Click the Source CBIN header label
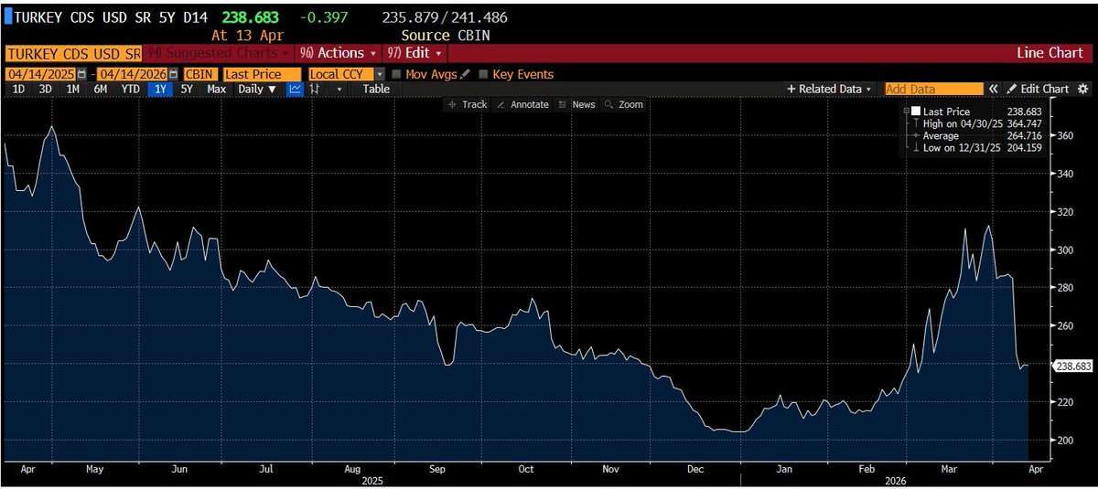 point(445,35)
